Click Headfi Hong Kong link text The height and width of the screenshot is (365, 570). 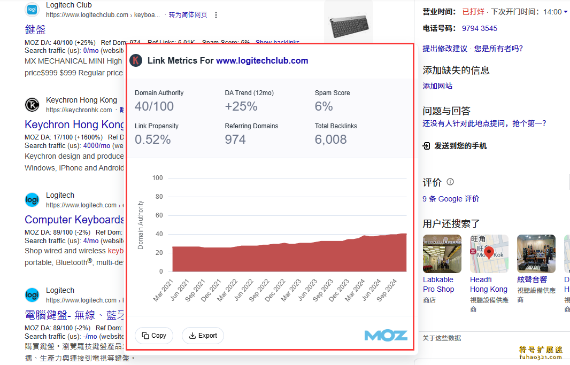[489, 284]
